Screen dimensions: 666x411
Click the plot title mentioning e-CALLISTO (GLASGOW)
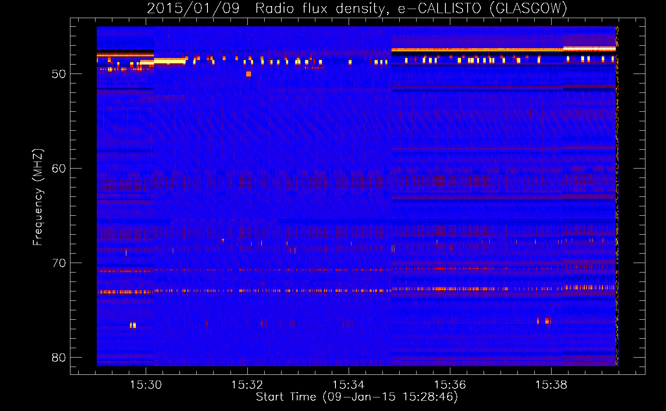tap(357, 8)
